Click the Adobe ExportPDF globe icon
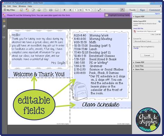Viewport: 164px width, 136px height. (159, 22)
